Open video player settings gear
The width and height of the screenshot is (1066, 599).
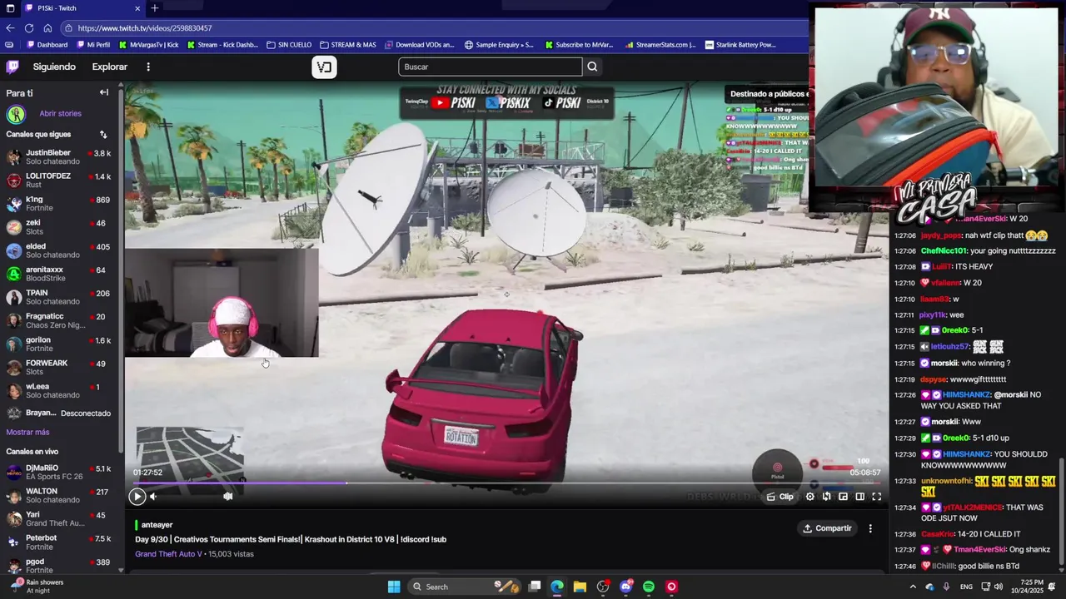click(809, 497)
